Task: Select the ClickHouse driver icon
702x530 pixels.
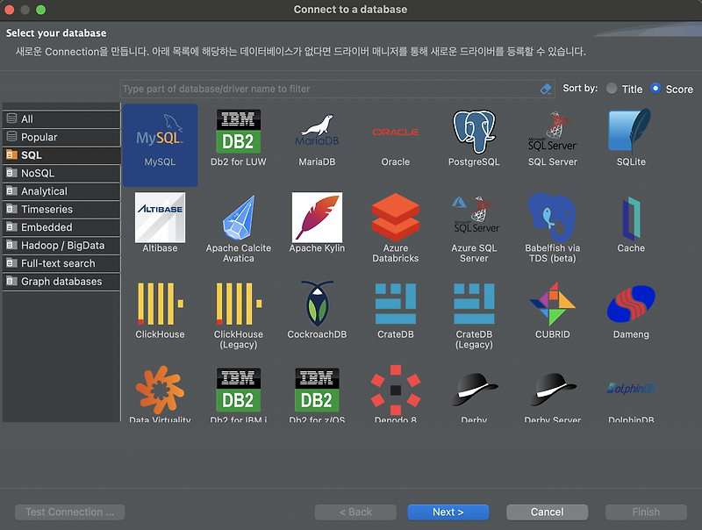Action: (x=160, y=303)
